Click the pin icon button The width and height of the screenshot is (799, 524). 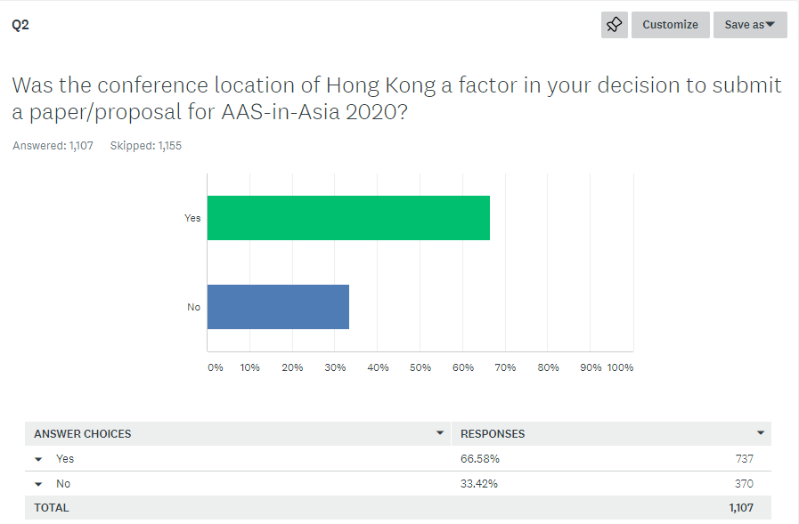click(x=614, y=24)
